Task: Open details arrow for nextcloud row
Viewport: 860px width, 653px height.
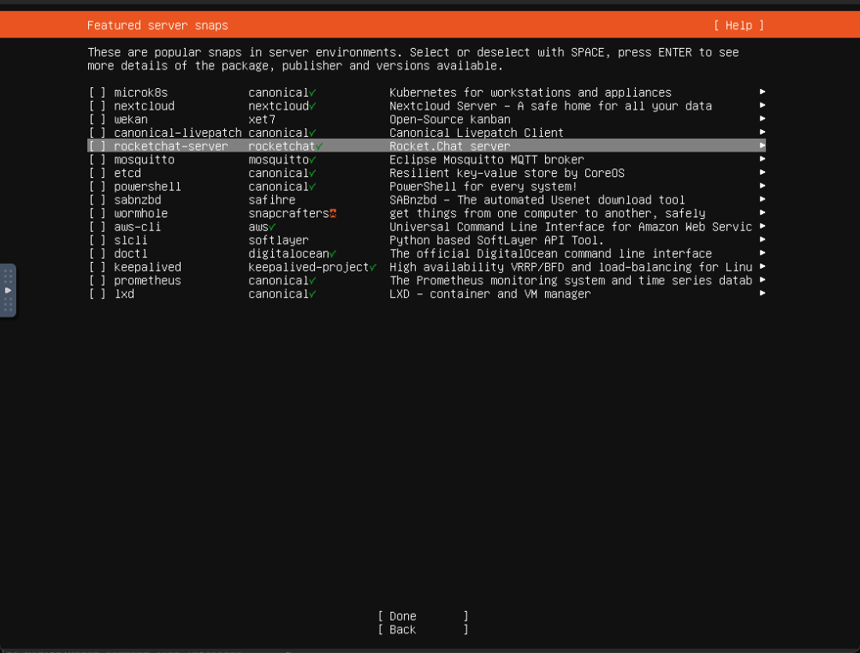Action: (x=762, y=104)
